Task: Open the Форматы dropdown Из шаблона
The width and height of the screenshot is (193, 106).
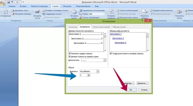Action: [x=98, y=71]
